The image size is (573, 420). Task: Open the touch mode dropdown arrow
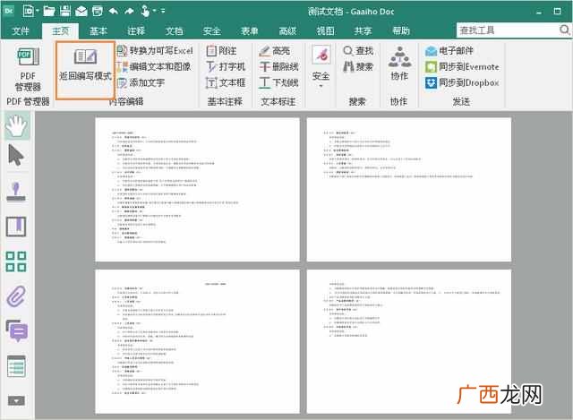pos(154,11)
